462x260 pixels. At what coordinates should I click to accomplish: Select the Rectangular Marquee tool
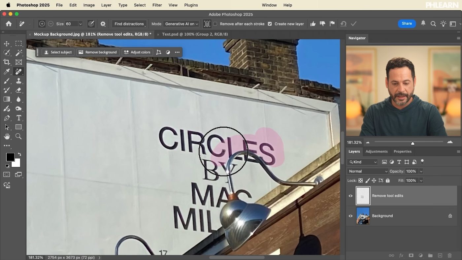(18, 44)
